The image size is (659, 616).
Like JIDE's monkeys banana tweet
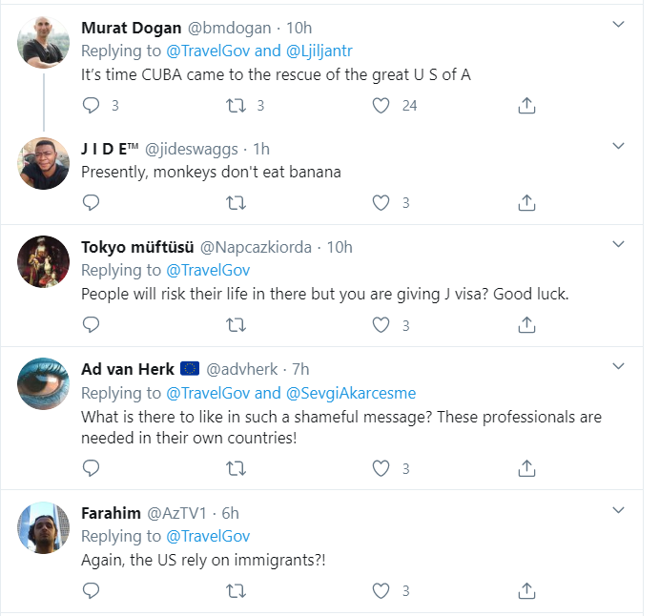click(381, 202)
